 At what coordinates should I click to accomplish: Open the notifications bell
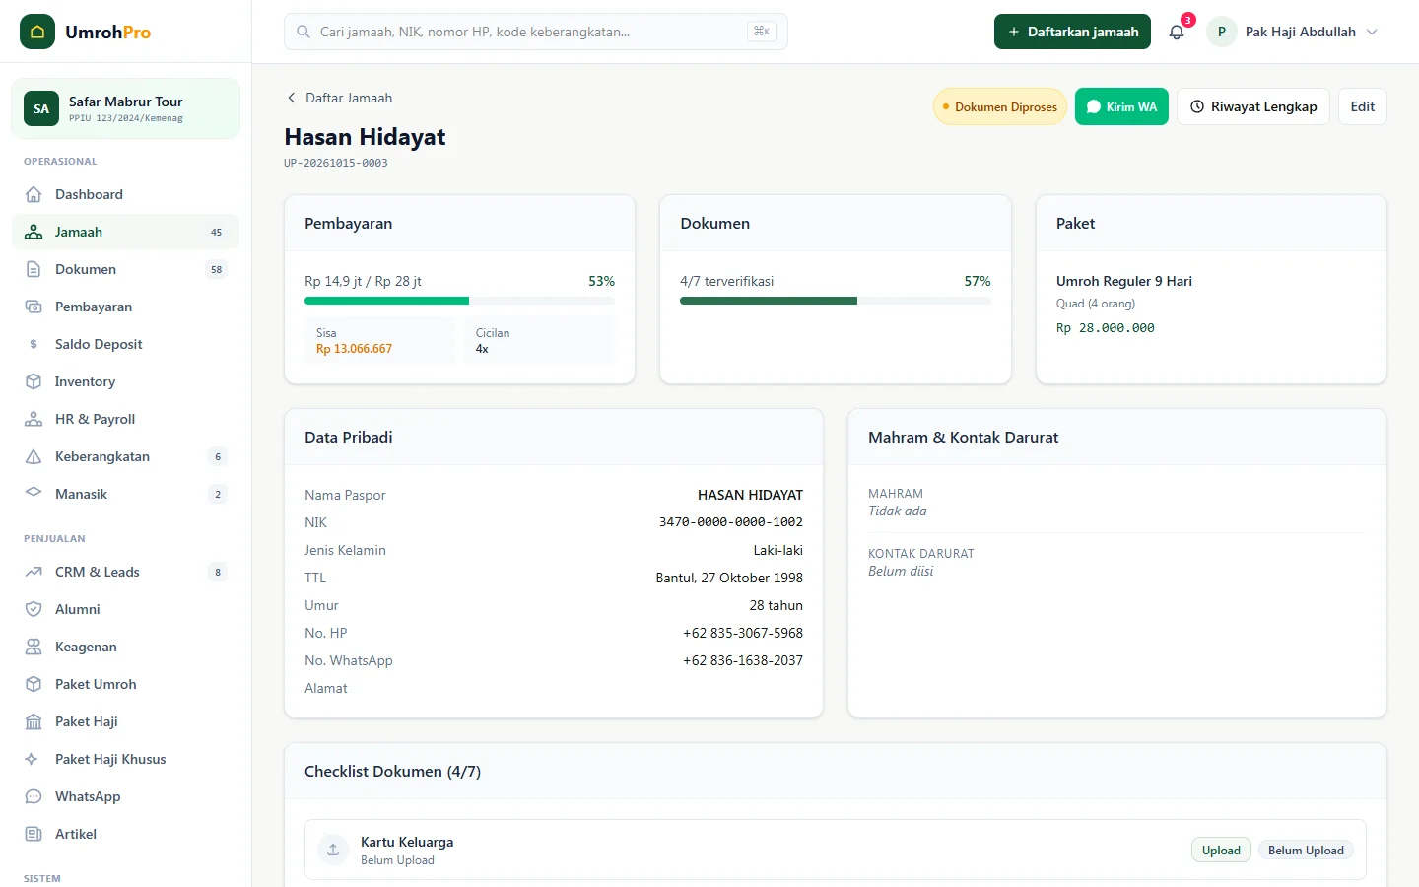pyautogui.click(x=1177, y=32)
